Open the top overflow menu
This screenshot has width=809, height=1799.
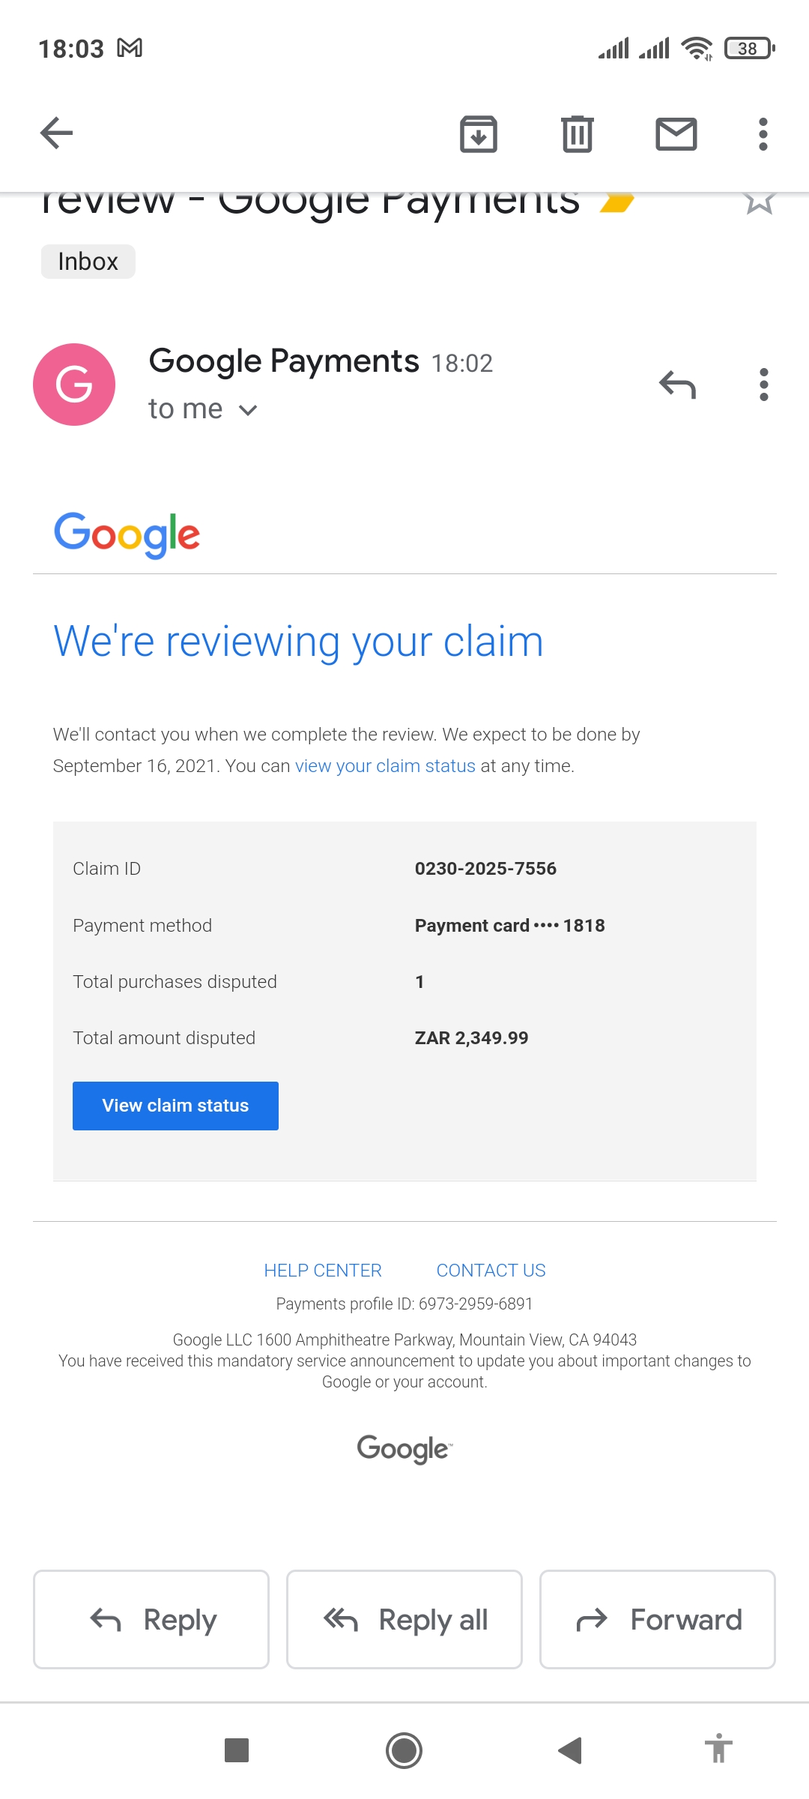pos(762,134)
